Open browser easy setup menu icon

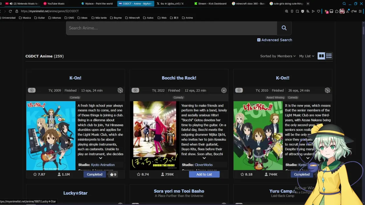pos(360,11)
